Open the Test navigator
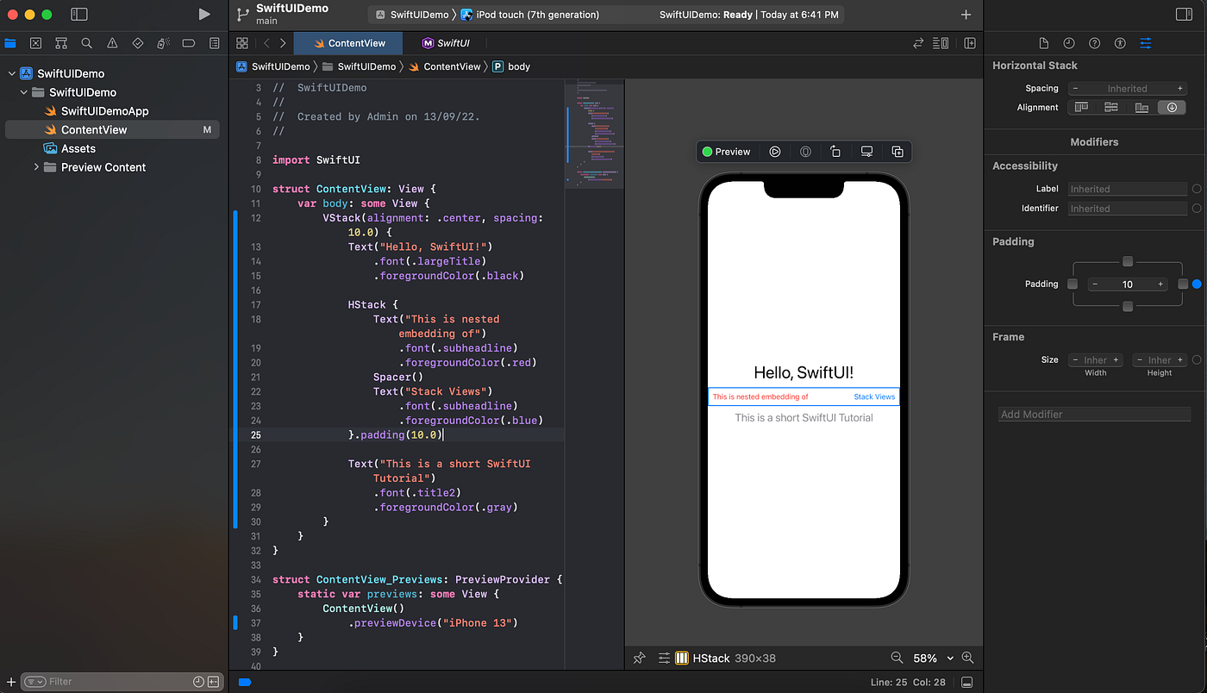The width and height of the screenshot is (1207, 693). (x=138, y=42)
